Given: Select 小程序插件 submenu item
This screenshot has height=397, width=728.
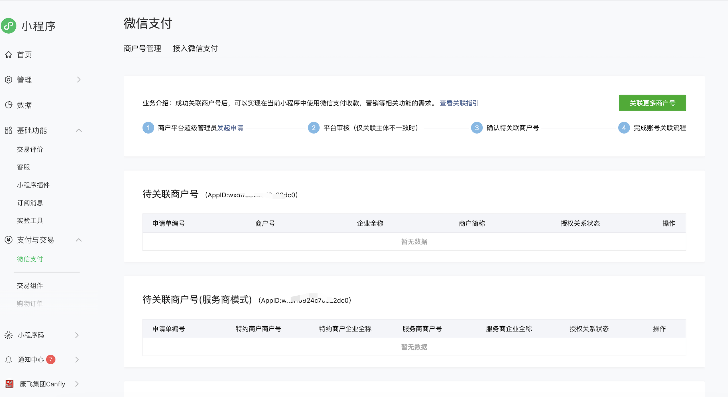Looking at the screenshot, I should click(33, 185).
